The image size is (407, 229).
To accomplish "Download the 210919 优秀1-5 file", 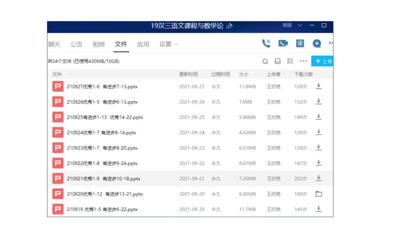I will point(319,209).
